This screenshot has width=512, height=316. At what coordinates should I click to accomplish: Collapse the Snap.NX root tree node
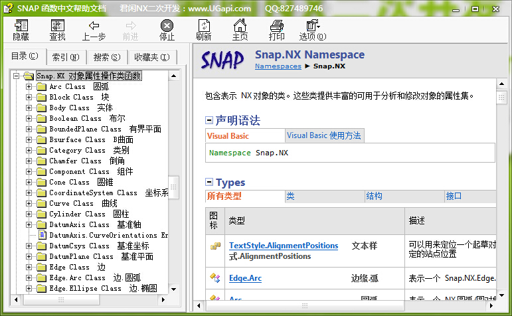point(17,76)
